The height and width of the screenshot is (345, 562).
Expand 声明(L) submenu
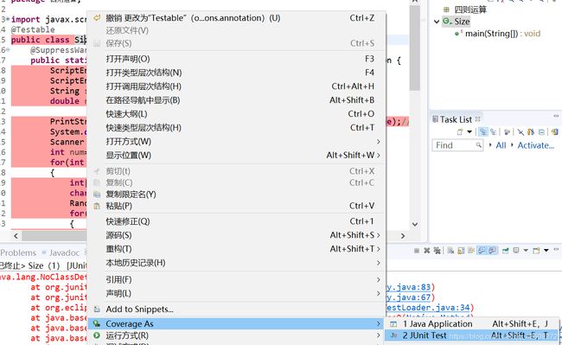237,293
